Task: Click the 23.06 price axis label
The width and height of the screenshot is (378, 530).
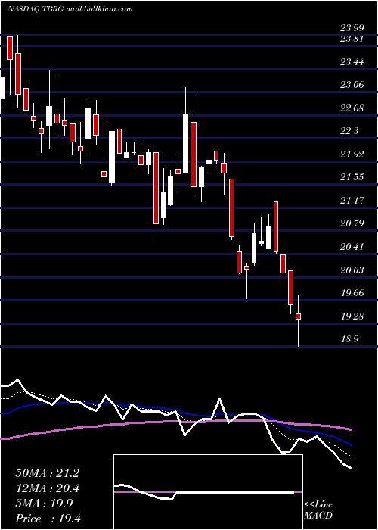Action: (352, 85)
